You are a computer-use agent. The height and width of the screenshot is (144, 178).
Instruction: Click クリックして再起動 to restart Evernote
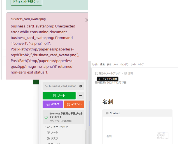coord(60,121)
